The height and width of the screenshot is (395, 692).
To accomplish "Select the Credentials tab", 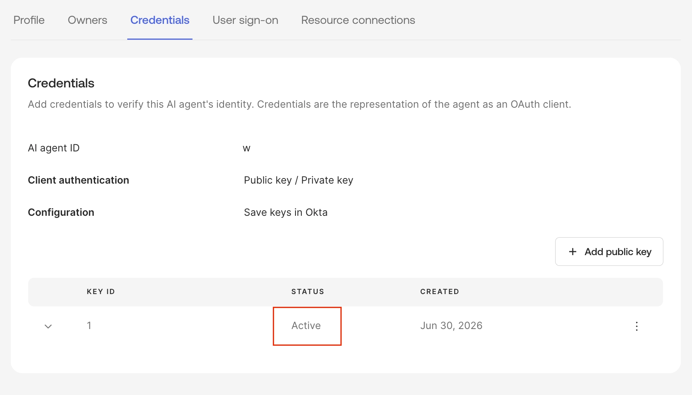I will 160,20.
